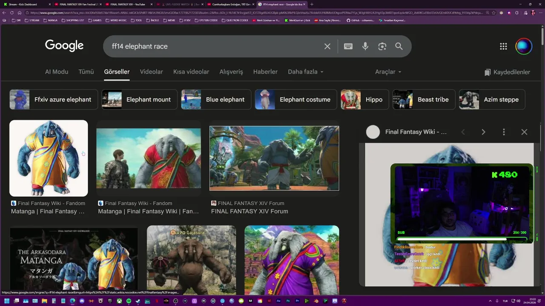Clear the search box with the X icon
The width and height of the screenshot is (545, 306).
click(327, 46)
